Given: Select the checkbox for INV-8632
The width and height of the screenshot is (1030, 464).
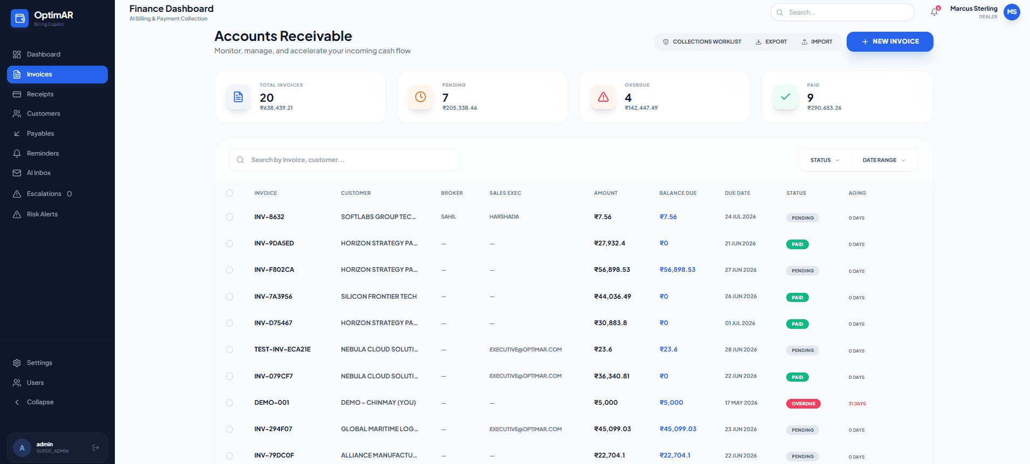Looking at the screenshot, I should click(x=230, y=217).
